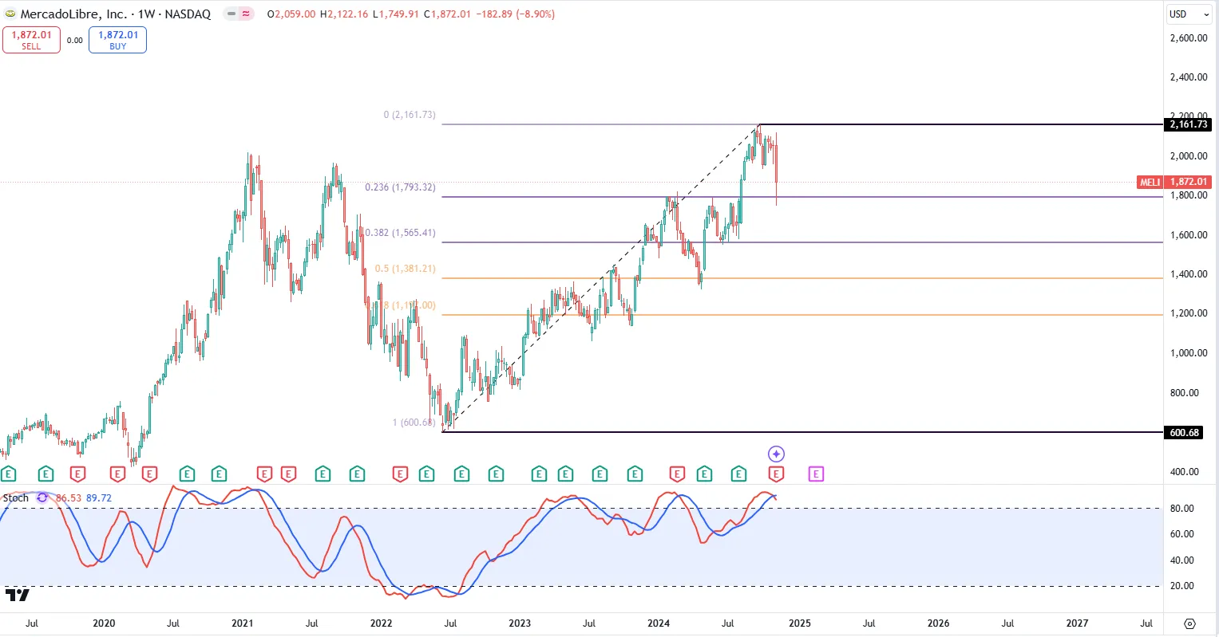The image size is (1219, 637).
Task: Click the 80.00 level on Stoch axis
Action: (1182, 509)
